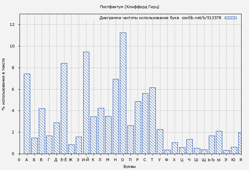Click the y-axis tick label 12
This screenshot has height=170, width=249.
(12, 25)
